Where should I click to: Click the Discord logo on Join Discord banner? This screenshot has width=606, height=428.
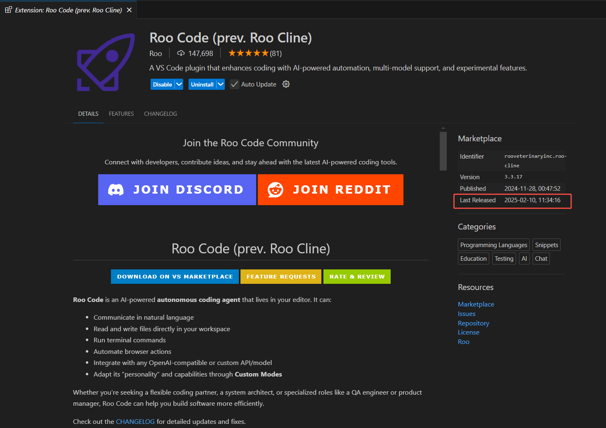(116, 189)
